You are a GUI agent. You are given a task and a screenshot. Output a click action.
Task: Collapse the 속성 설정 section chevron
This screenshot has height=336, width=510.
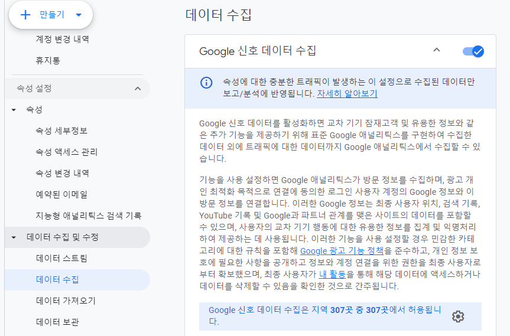tap(138, 89)
